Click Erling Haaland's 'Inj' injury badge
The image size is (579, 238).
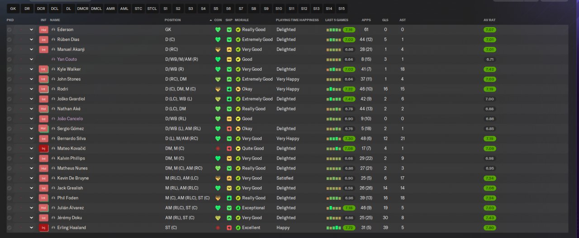coord(43,228)
